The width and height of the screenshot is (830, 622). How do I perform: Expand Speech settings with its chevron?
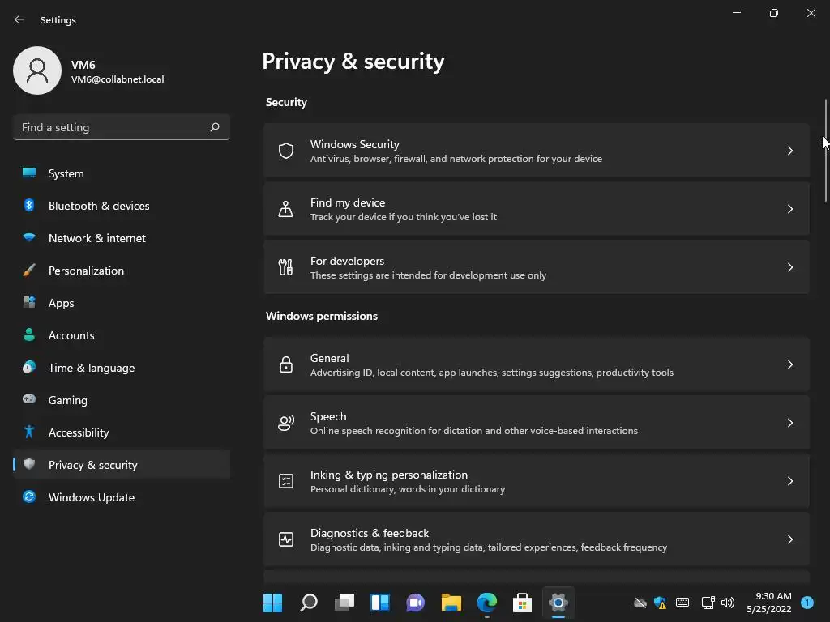(789, 423)
